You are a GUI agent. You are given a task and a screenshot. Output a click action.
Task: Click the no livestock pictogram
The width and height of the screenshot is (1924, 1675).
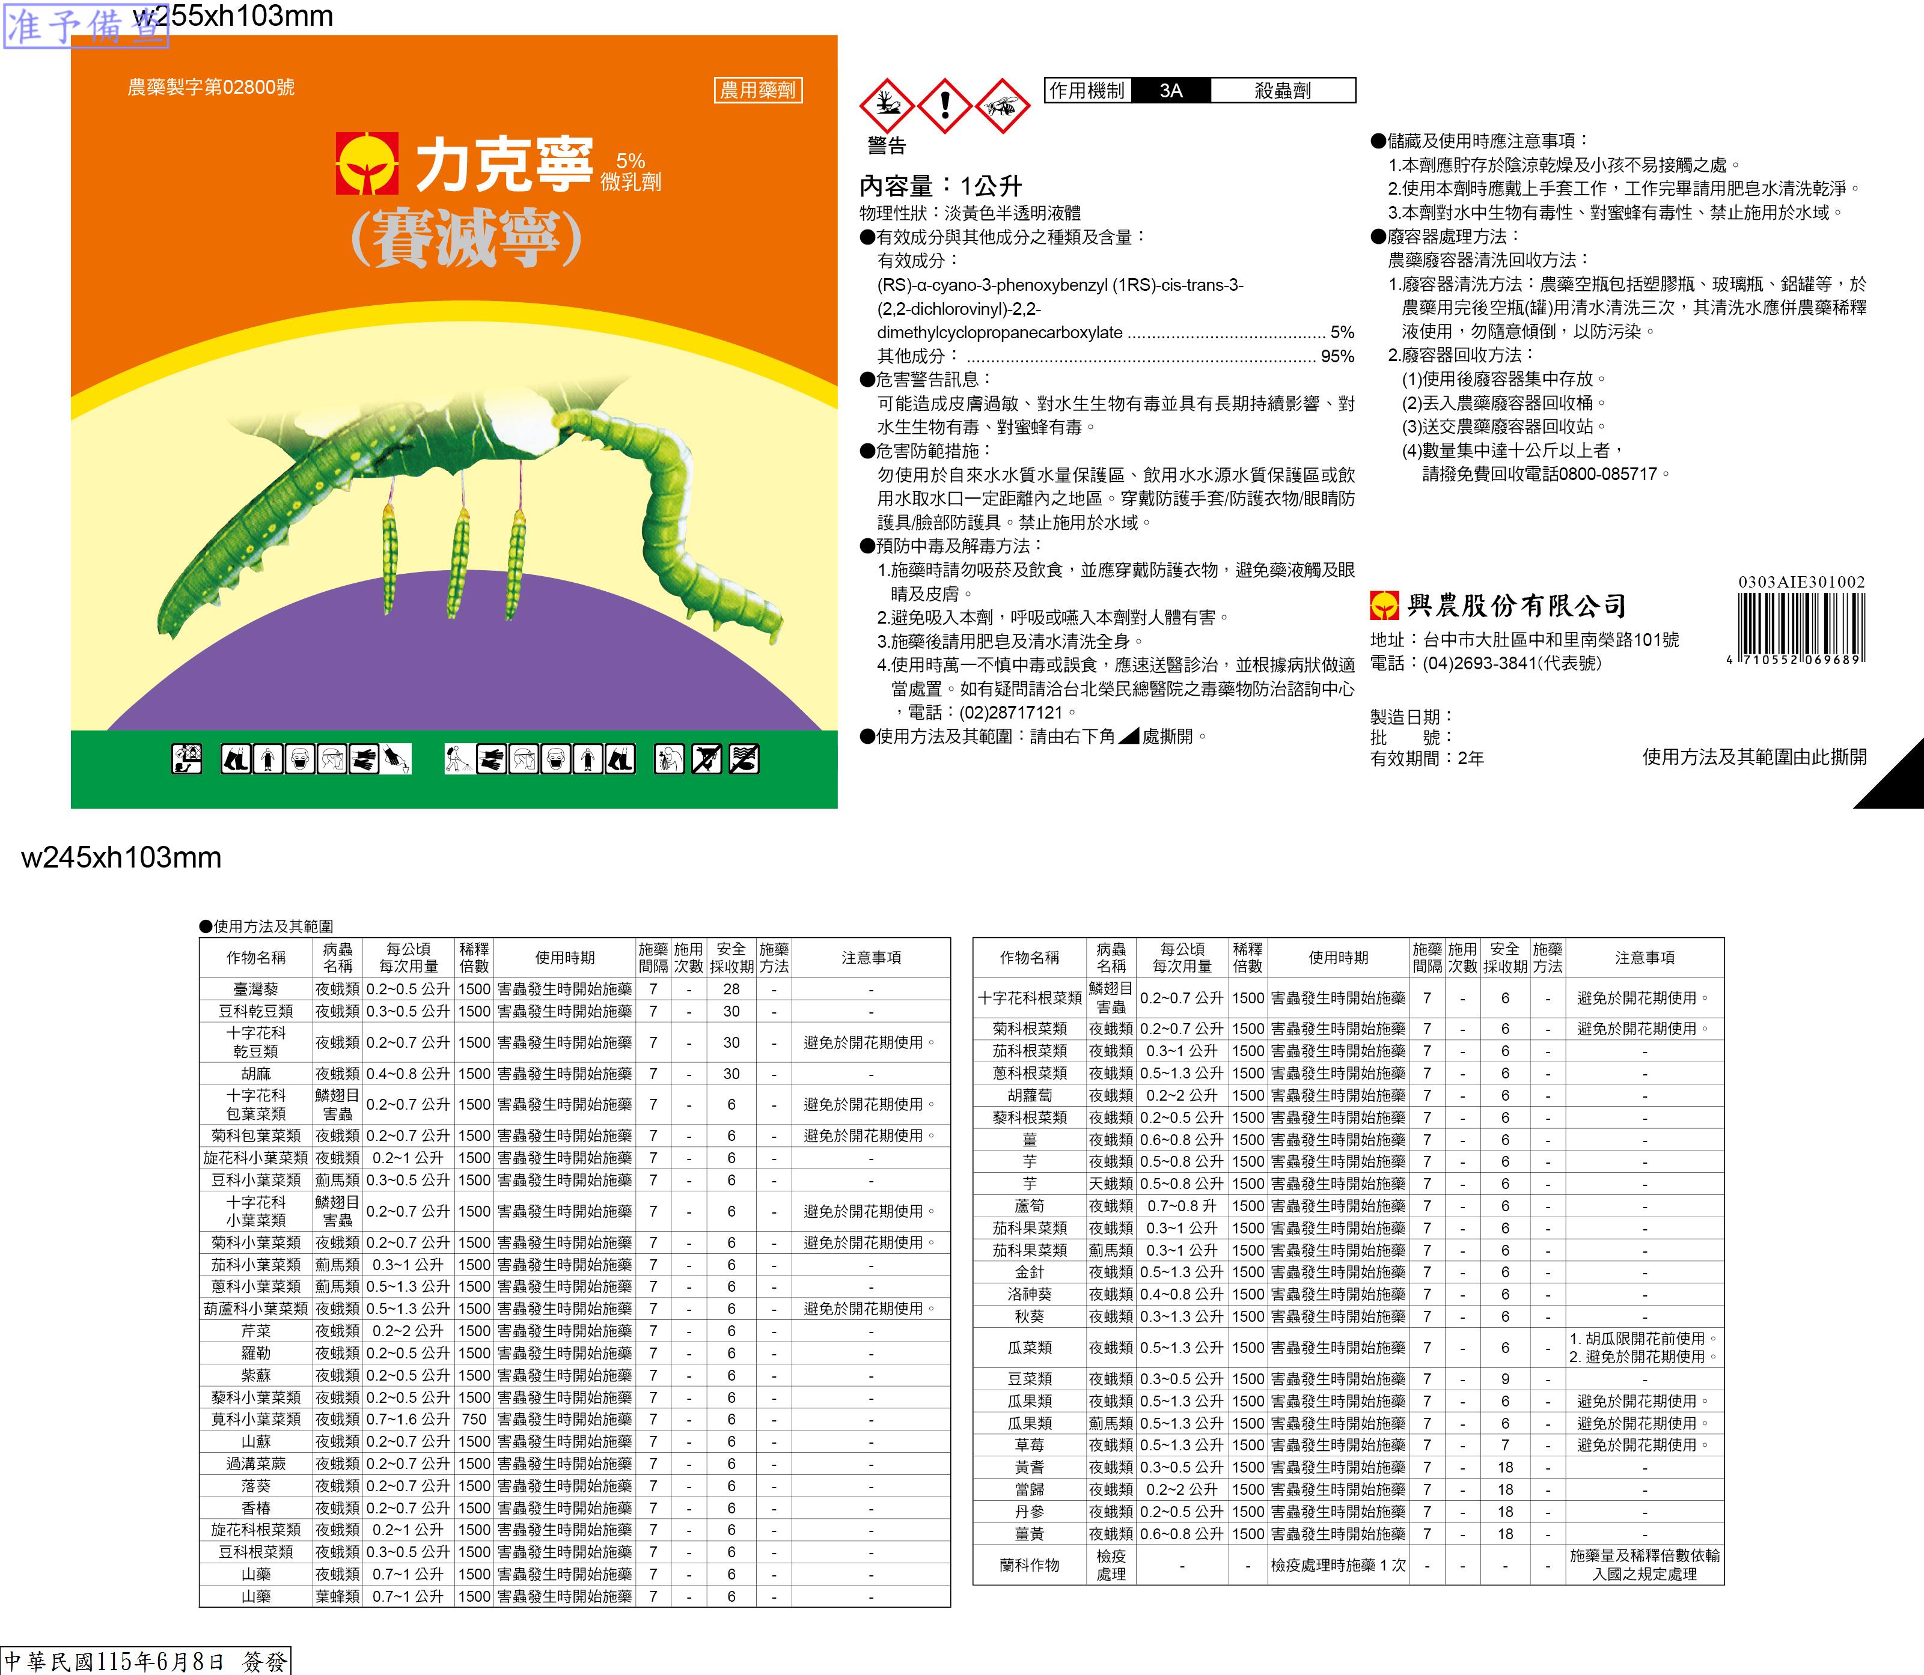pos(707,758)
